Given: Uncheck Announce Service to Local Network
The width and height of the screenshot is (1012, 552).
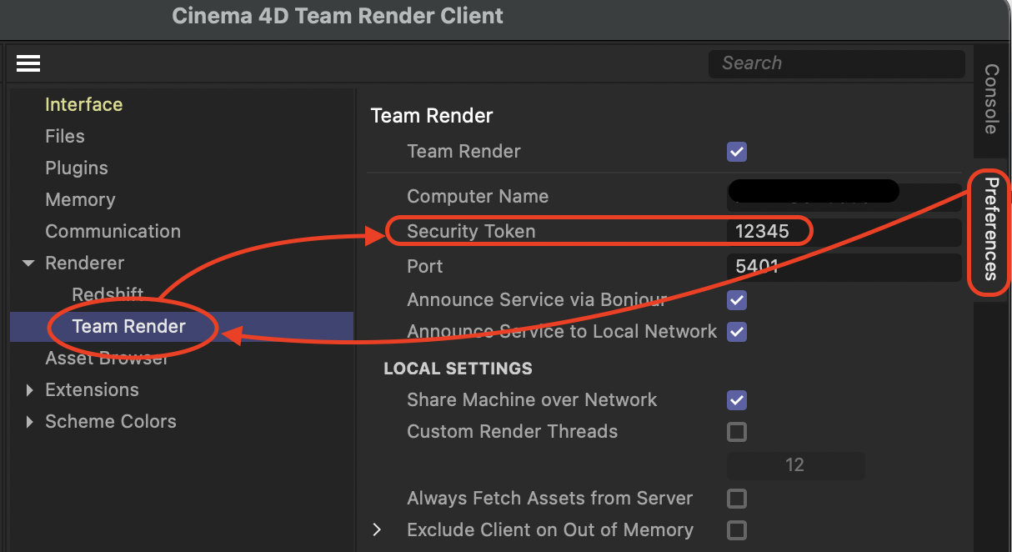Looking at the screenshot, I should click(736, 332).
